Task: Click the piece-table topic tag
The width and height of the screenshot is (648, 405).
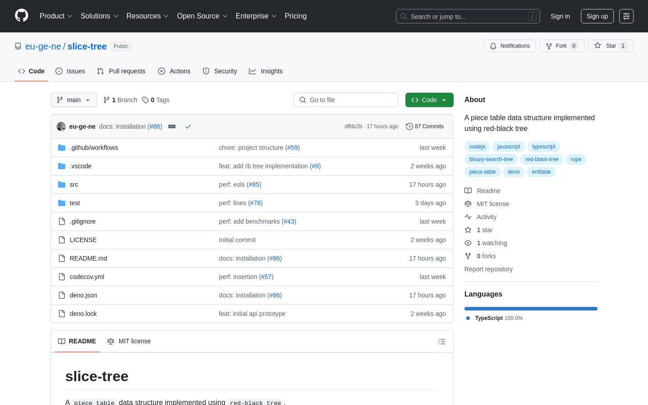Action: [482, 172]
